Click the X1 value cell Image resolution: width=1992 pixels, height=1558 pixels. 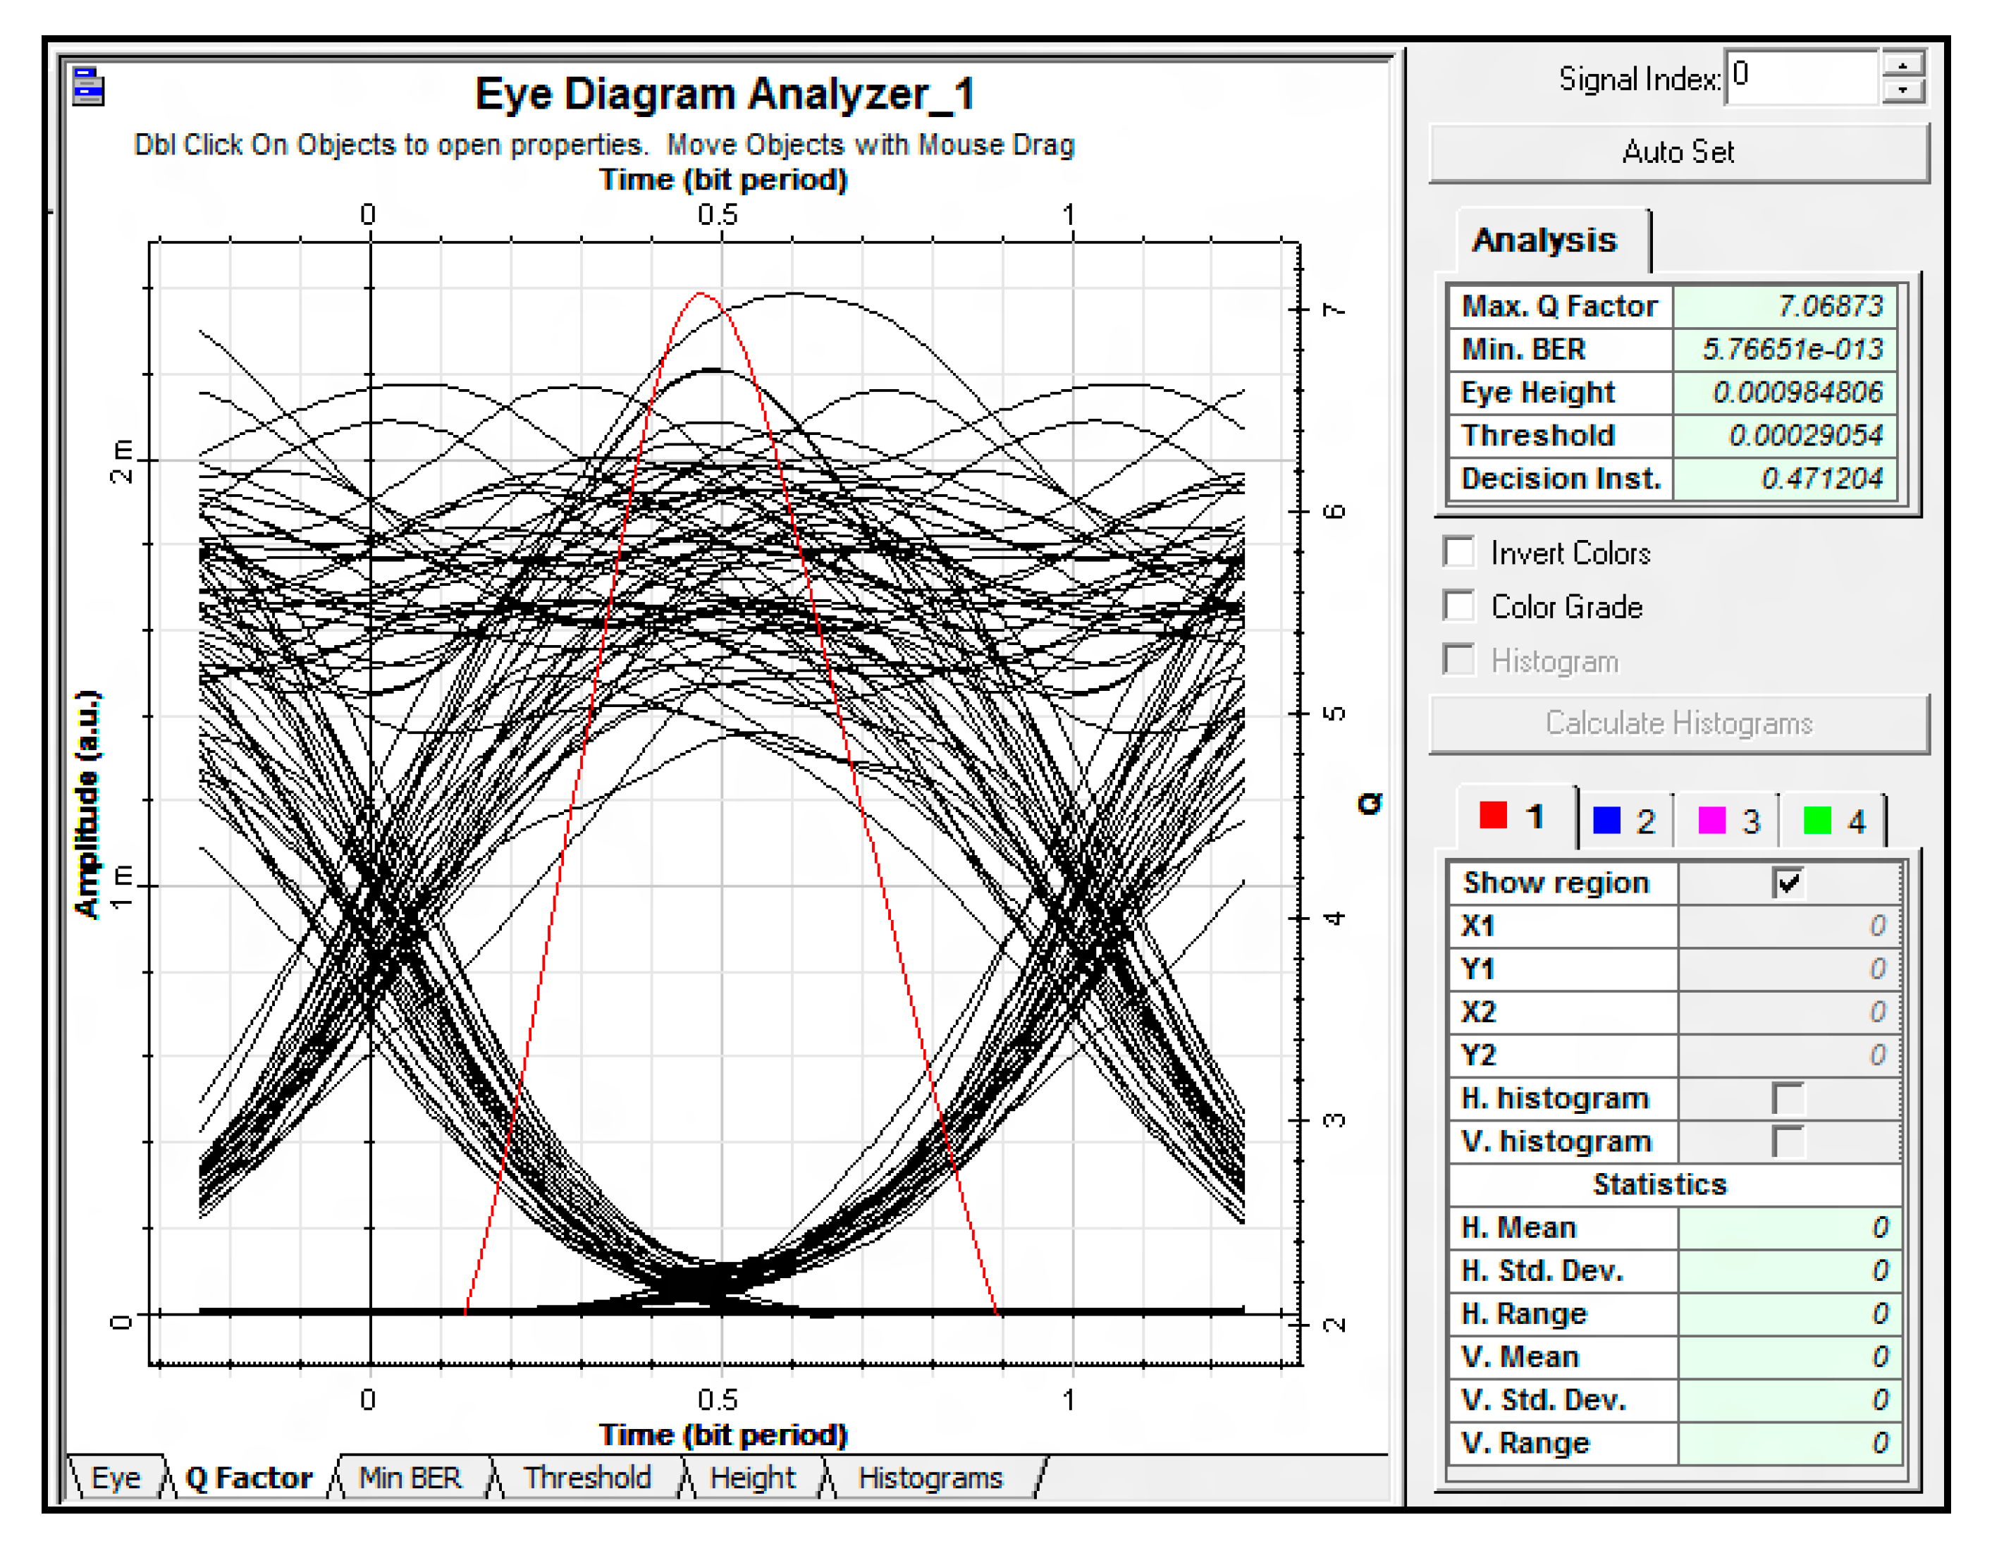tap(1790, 926)
